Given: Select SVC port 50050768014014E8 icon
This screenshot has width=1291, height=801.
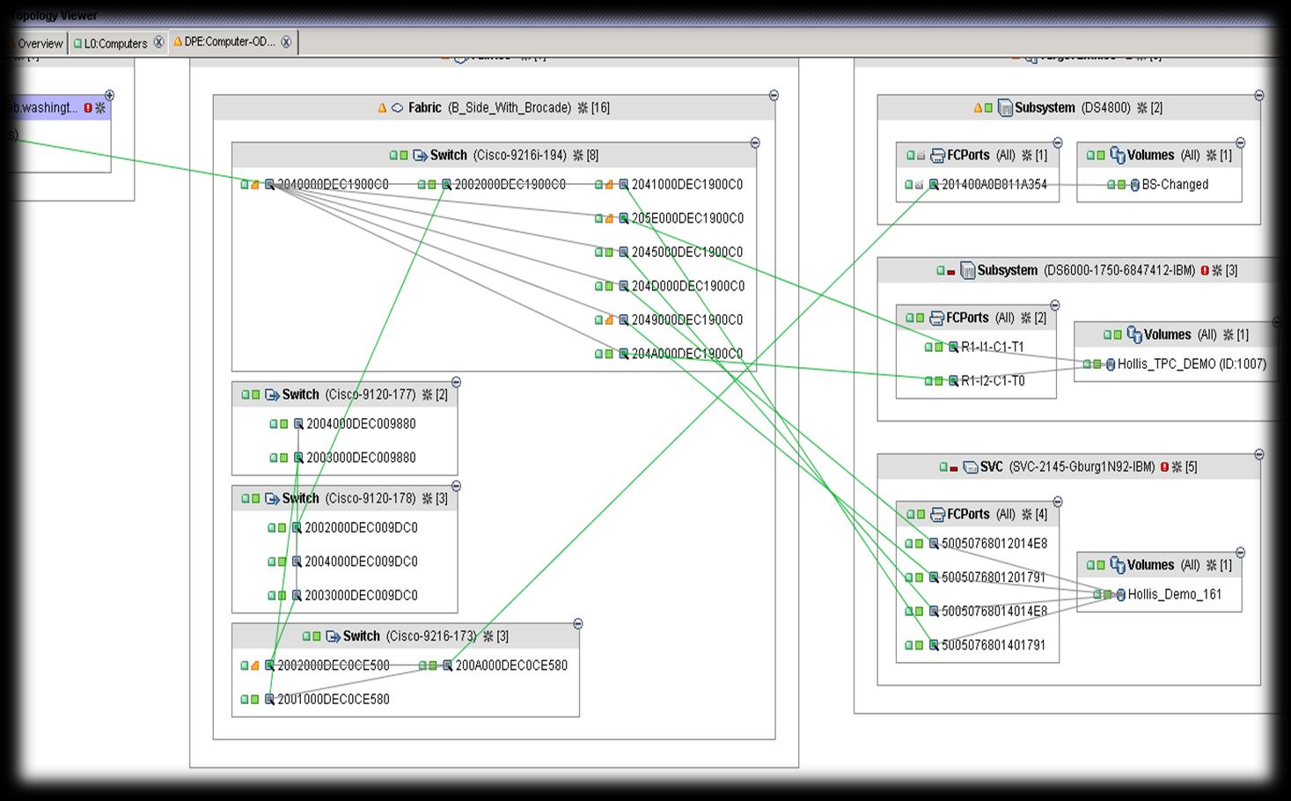Looking at the screenshot, I should tap(935, 612).
